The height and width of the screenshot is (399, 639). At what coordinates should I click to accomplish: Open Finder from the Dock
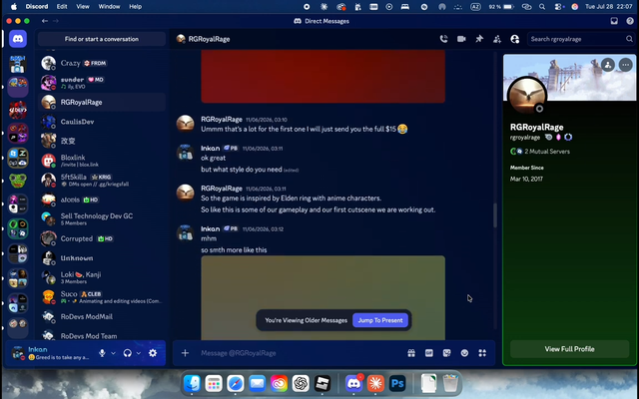(192, 383)
